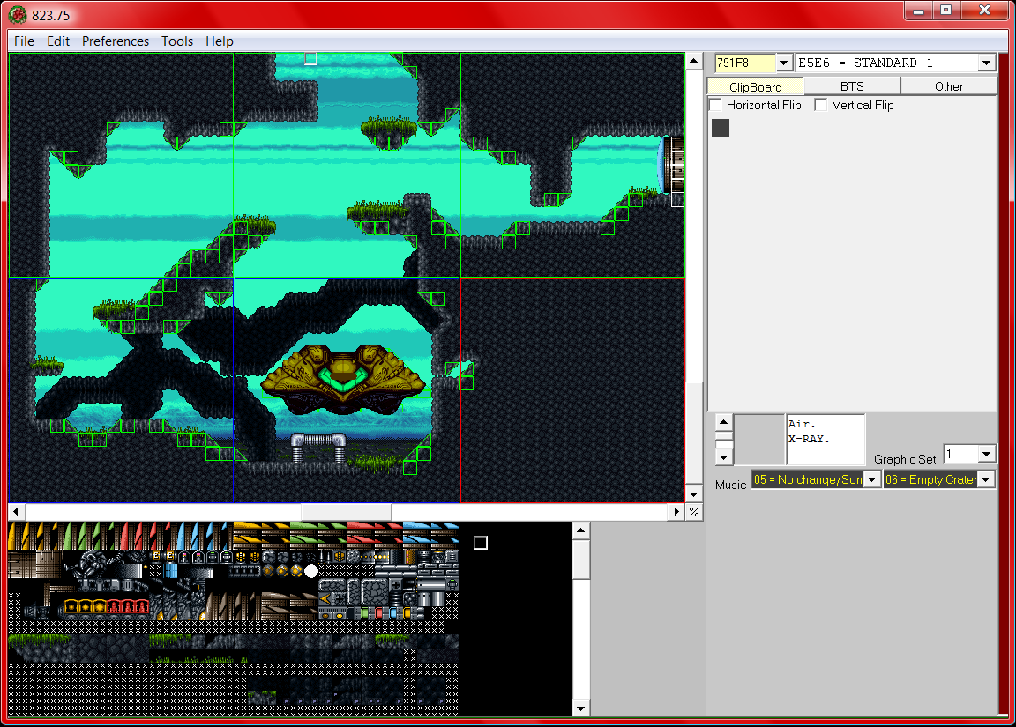The width and height of the screenshot is (1016, 727).
Task: Select the yellow arrow tile in tileset
Action: [325, 599]
